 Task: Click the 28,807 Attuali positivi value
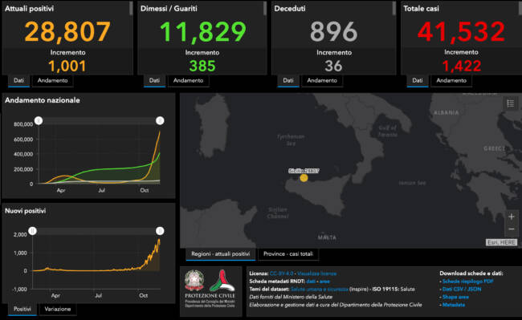(67, 31)
